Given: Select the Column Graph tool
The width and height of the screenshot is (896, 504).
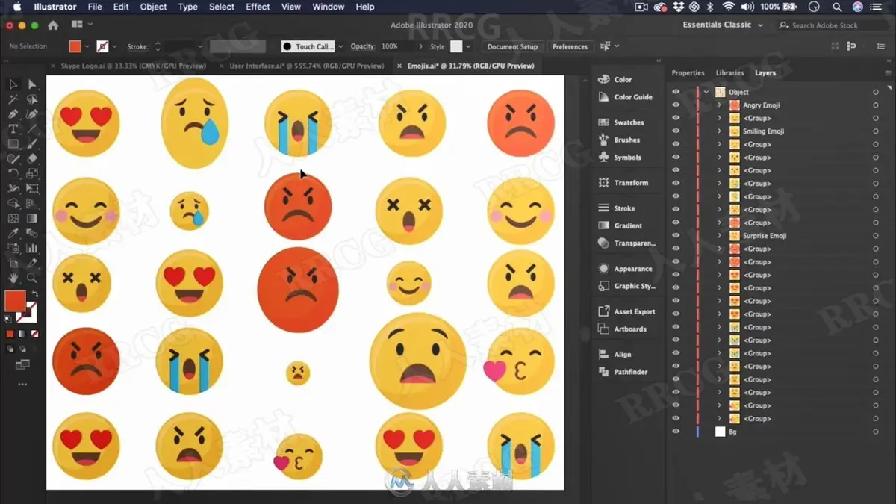Looking at the screenshot, I should click(32, 249).
